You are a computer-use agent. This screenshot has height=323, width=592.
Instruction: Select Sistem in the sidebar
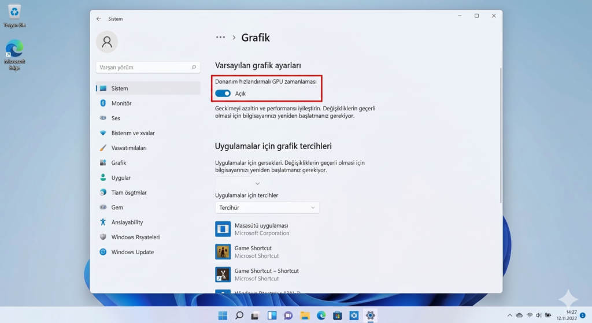point(148,88)
